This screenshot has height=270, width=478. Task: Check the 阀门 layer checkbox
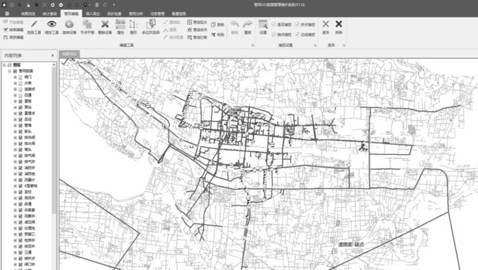coord(21,77)
